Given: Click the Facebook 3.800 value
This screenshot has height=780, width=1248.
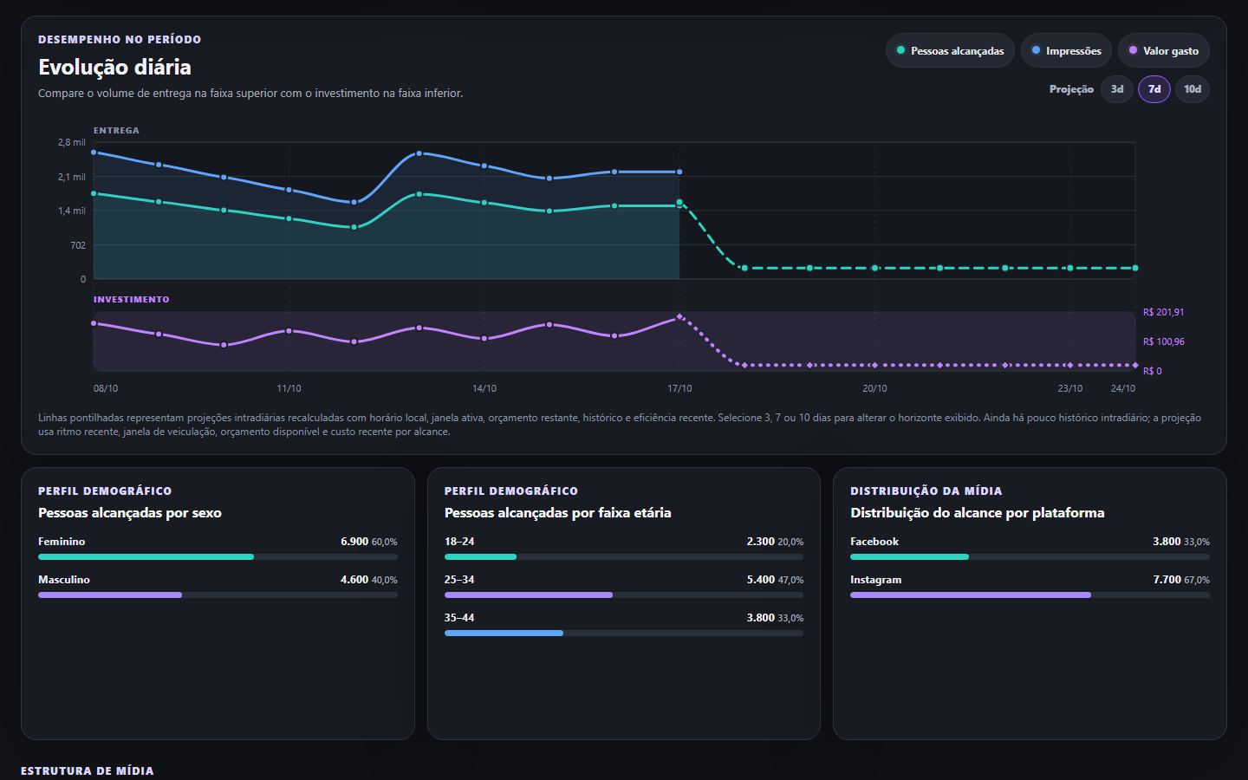Looking at the screenshot, I should pyautogui.click(x=1167, y=542).
